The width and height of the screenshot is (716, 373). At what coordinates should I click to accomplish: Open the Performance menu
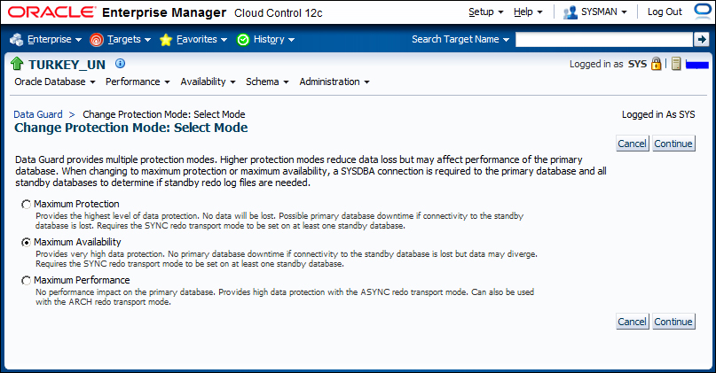click(138, 82)
